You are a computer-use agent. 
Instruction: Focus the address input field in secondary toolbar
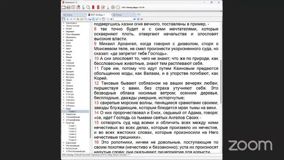(123, 19)
